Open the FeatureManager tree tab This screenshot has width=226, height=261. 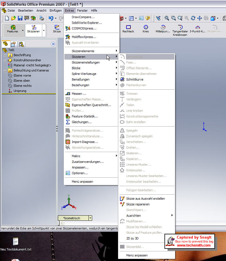click(5, 44)
